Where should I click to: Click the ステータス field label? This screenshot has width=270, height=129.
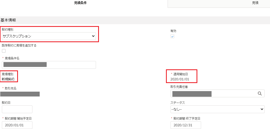(x=177, y=103)
